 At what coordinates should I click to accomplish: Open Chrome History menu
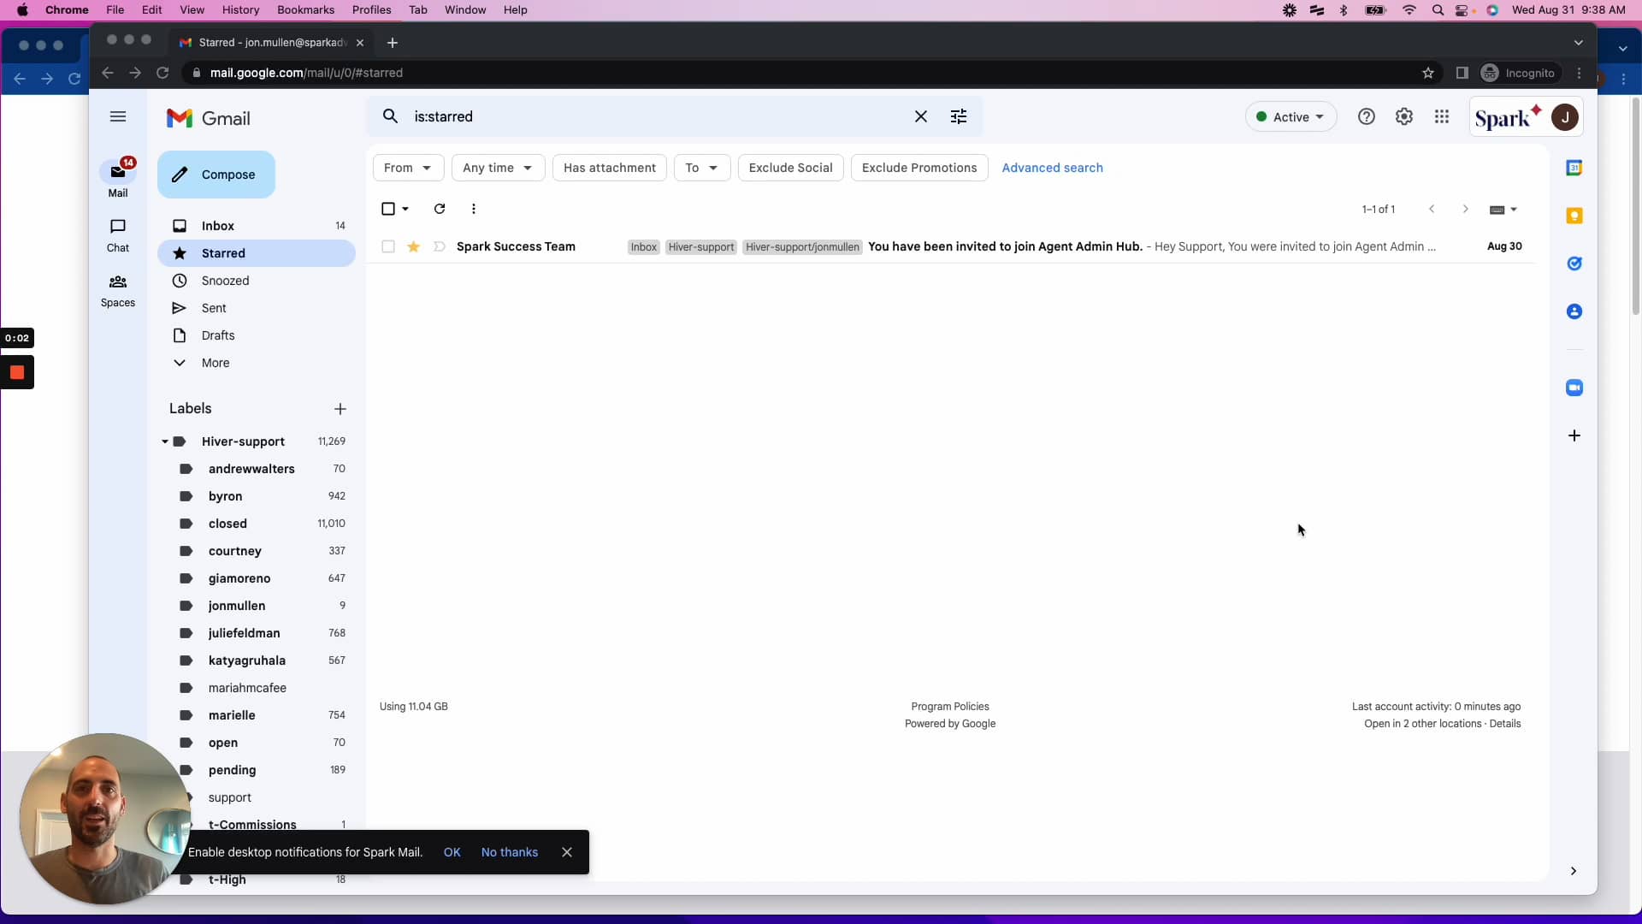[x=240, y=9]
